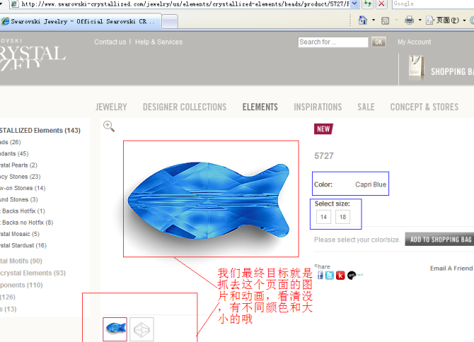Screen dimensions: 474x342
Task: Open the Crystal Pearls (2) category
Action: 18,165
